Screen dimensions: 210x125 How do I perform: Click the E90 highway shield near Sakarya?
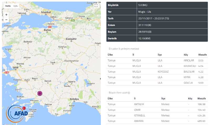72,20
